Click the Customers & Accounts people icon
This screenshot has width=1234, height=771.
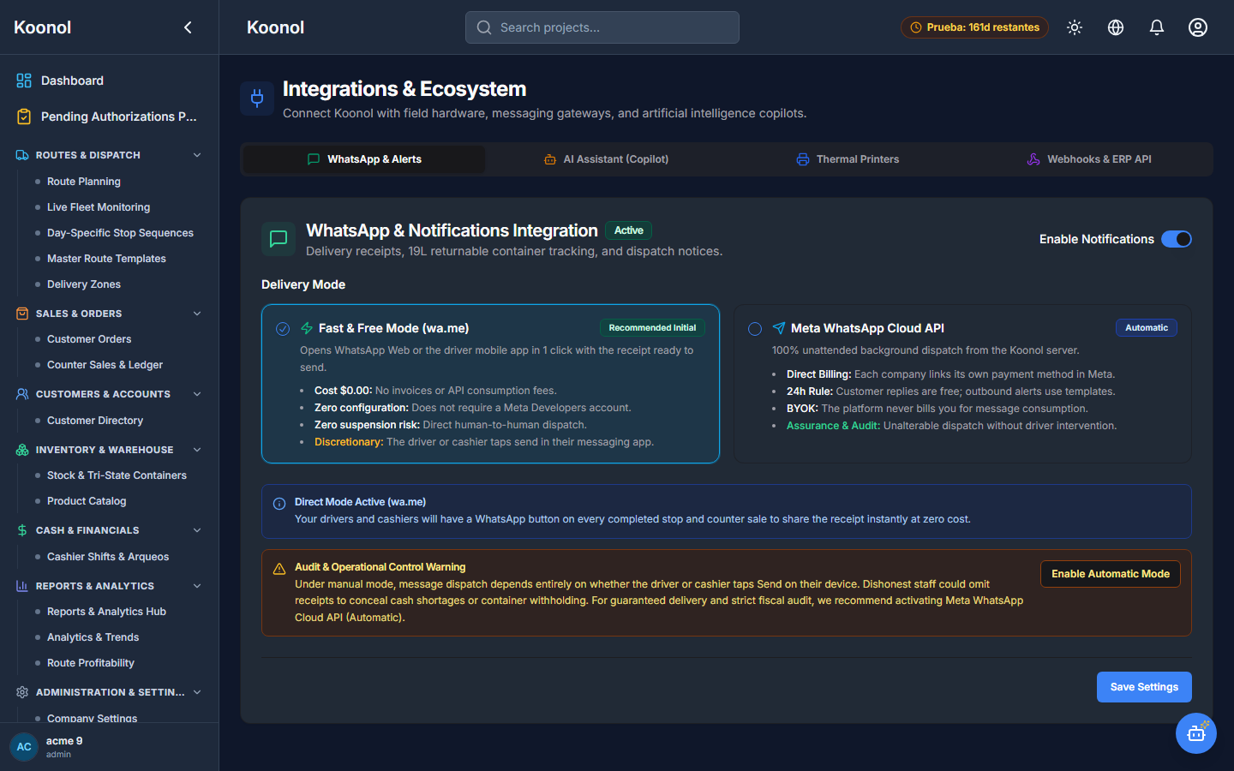[x=22, y=394]
